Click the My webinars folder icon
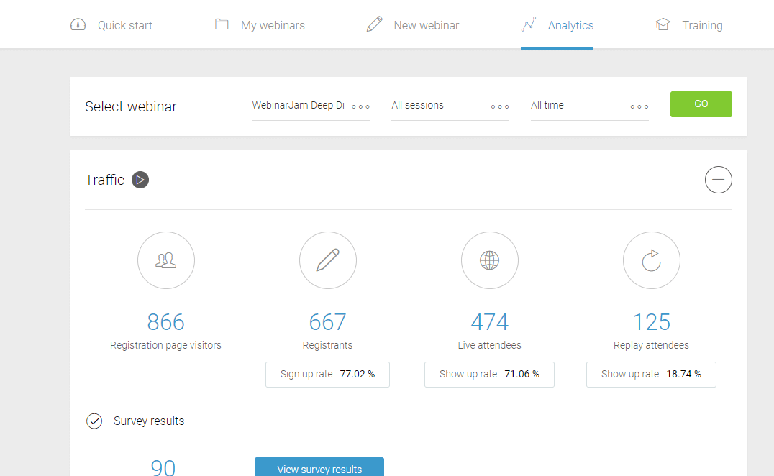The width and height of the screenshot is (774, 476). click(x=222, y=24)
